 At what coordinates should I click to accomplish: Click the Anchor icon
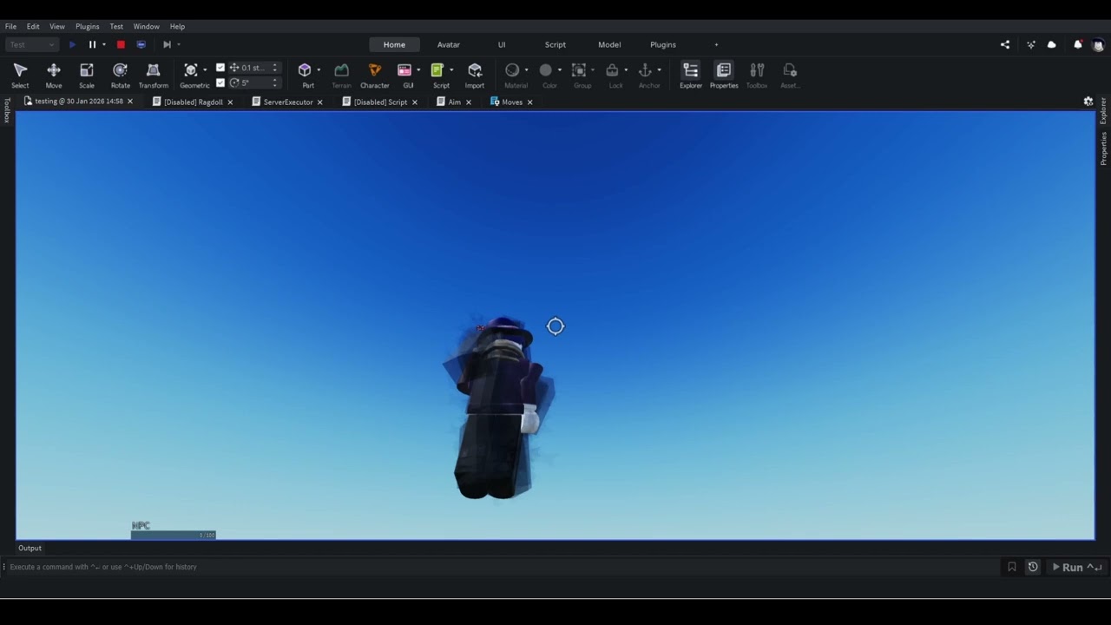click(645, 70)
